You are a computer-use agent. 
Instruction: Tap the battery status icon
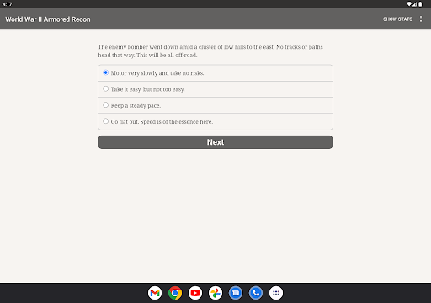click(x=420, y=4)
